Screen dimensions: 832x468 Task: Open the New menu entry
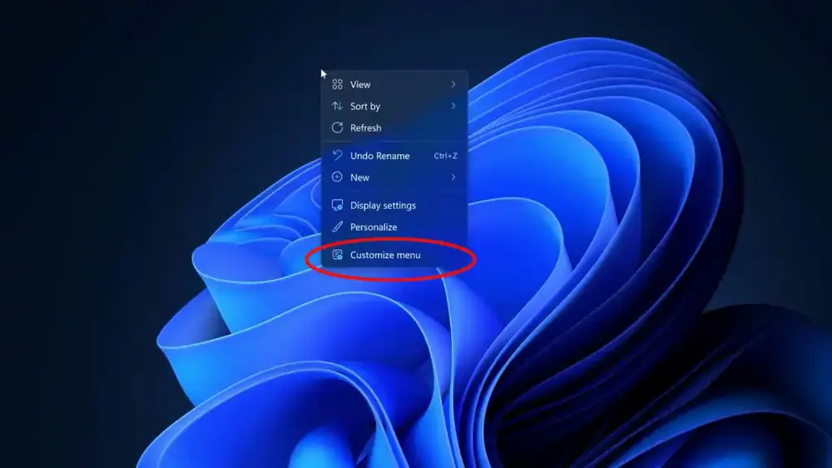coord(394,177)
